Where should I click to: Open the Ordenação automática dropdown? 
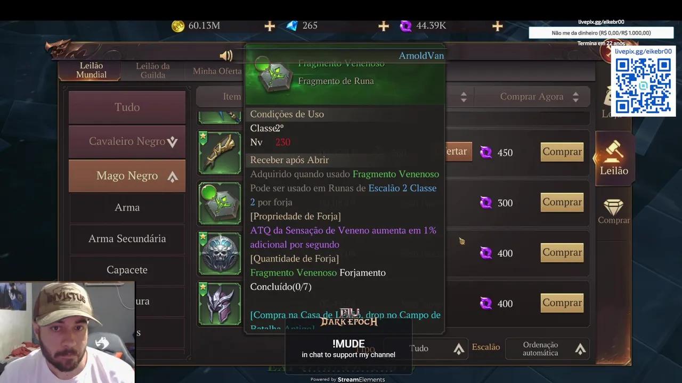pyautogui.click(x=548, y=348)
